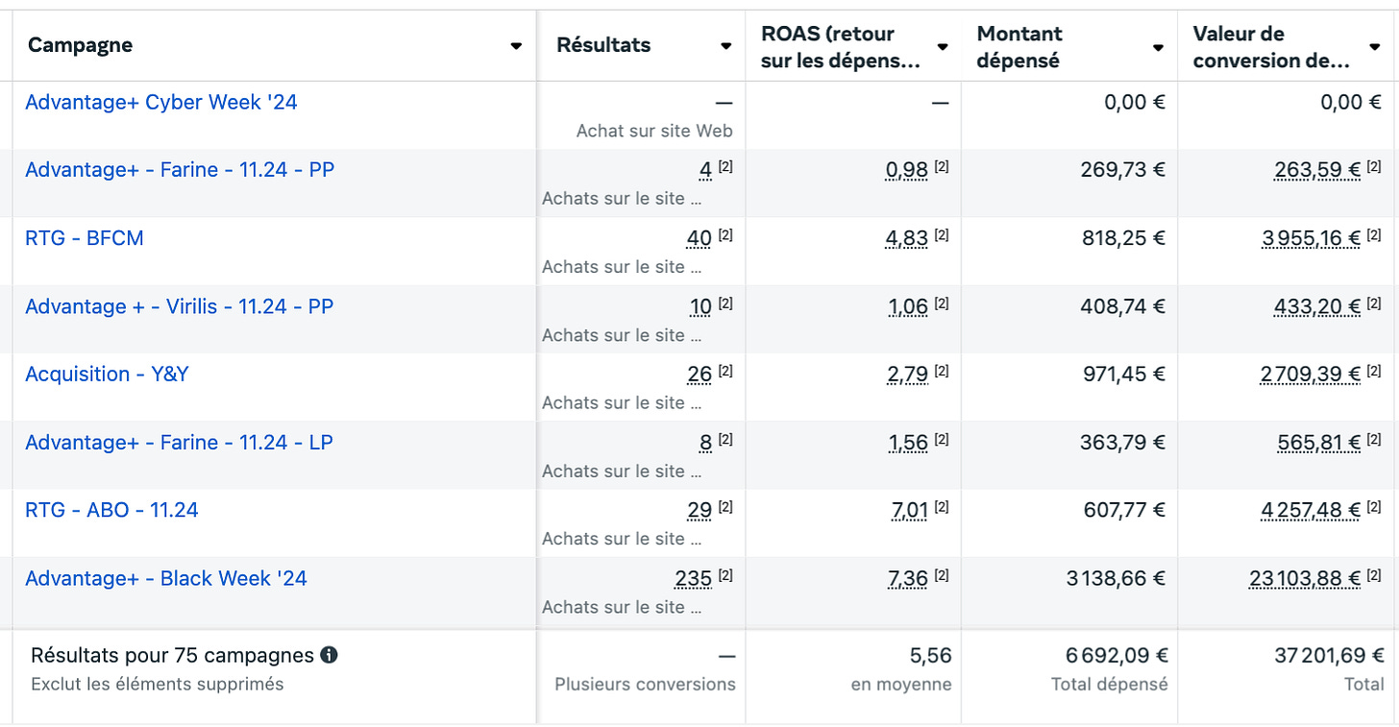Select the RTG - BFCM campaign link

click(85, 238)
